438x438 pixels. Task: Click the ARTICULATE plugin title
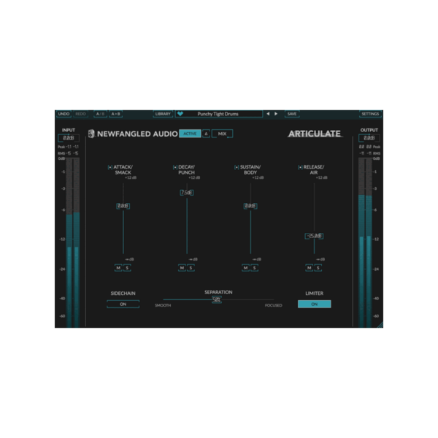pos(315,134)
